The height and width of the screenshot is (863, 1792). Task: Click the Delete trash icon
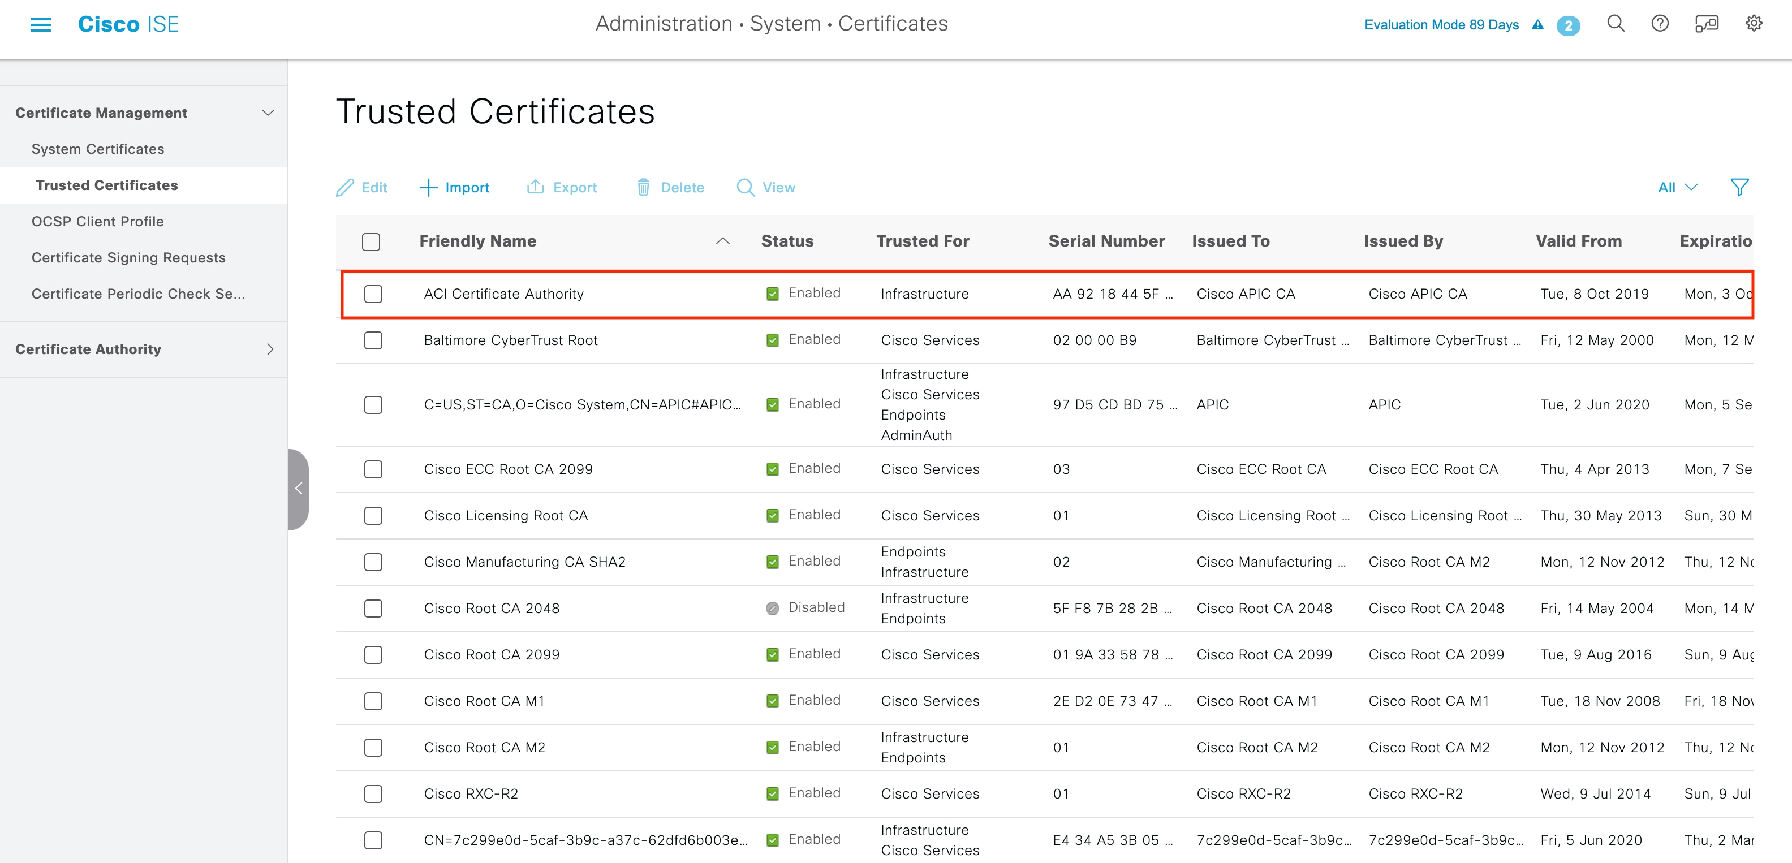[x=644, y=187]
